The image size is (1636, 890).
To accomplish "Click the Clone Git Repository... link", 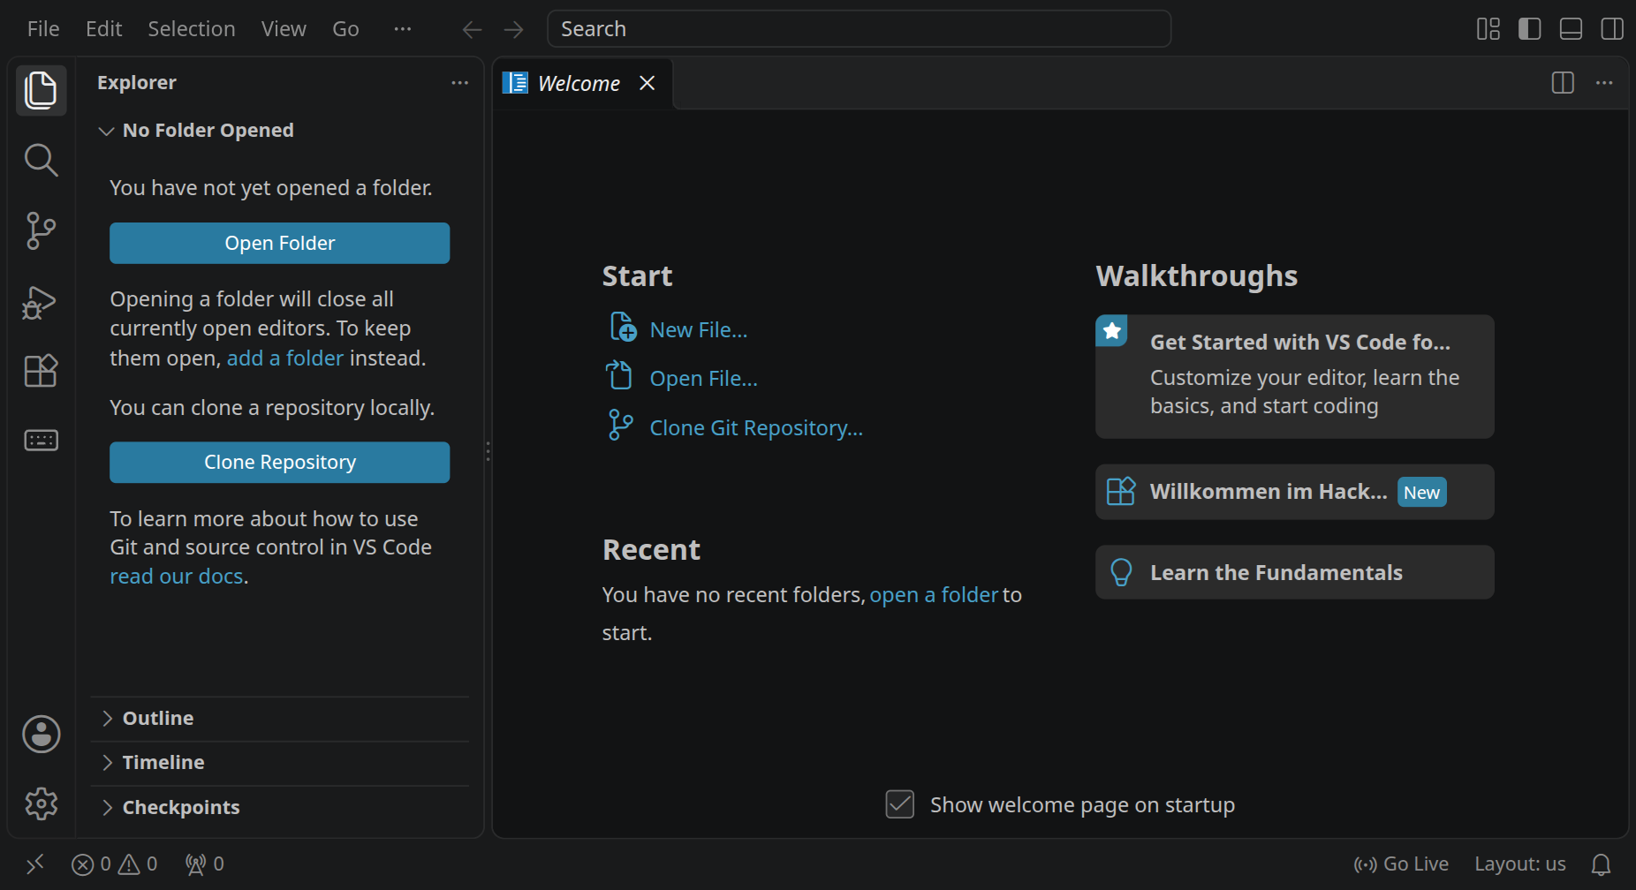I will (736, 427).
